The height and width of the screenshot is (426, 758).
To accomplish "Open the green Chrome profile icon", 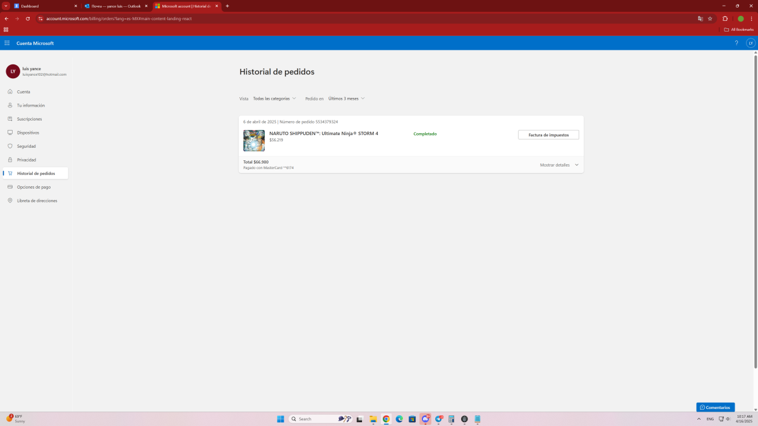I will click(x=740, y=18).
